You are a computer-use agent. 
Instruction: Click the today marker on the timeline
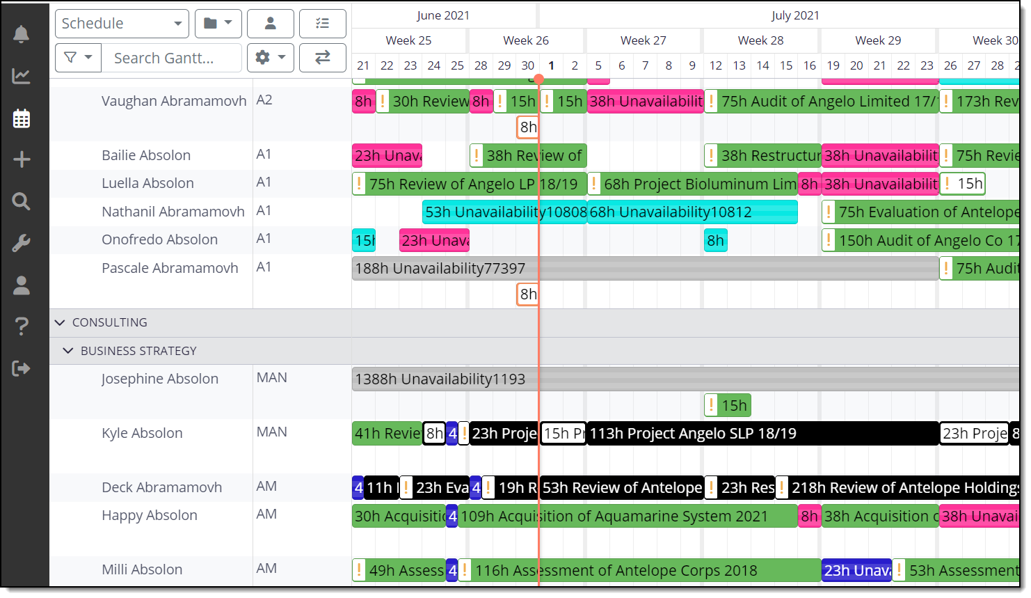[x=539, y=79]
